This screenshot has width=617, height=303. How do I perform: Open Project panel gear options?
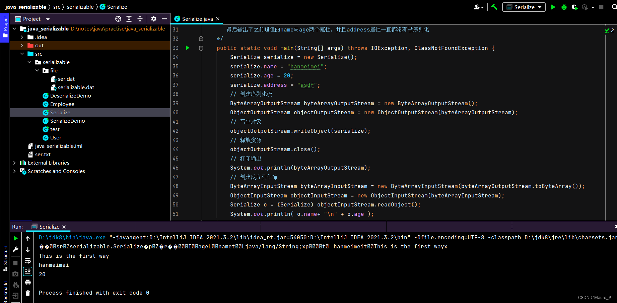pyautogui.click(x=154, y=19)
